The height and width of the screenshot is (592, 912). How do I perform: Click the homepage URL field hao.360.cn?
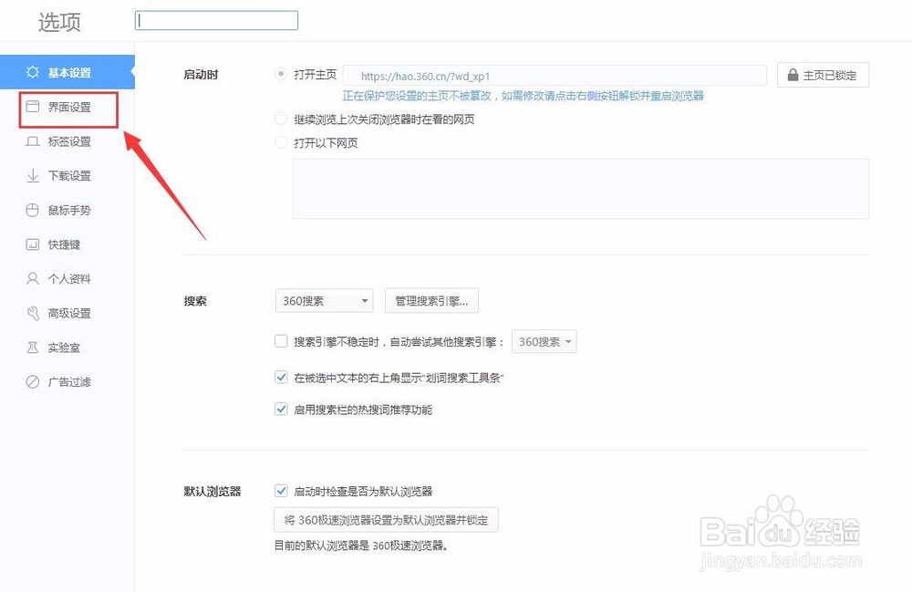pos(554,76)
